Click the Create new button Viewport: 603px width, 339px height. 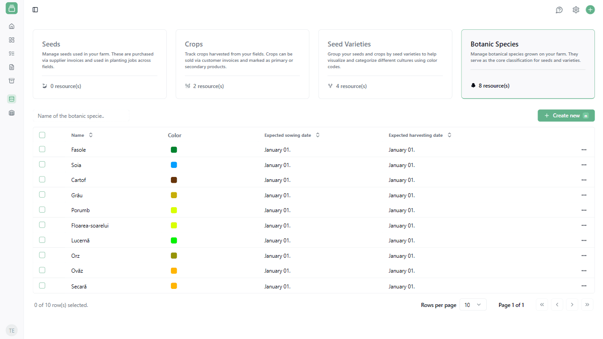pyautogui.click(x=566, y=116)
